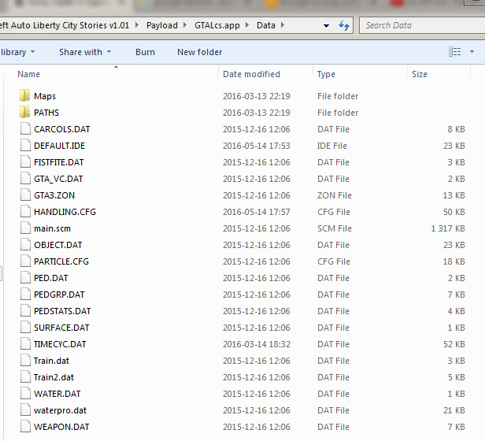Select the CARCOLS.DAT file icon
Screen dimensions: 485x441
click(x=25, y=128)
